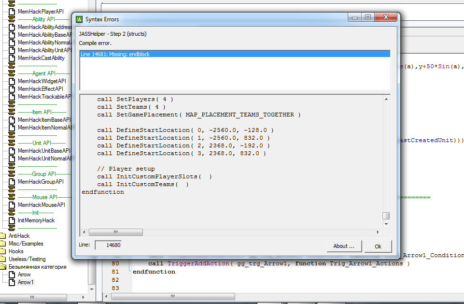The height and width of the screenshot is (304, 464).
Task: Select the Ability API comment header
Action: (x=44, y=19)
